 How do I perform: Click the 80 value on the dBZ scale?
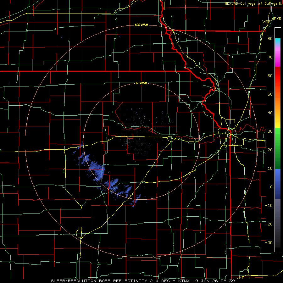[x=270, y=39]
